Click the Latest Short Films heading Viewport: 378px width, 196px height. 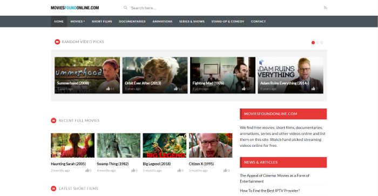[78, 188]
